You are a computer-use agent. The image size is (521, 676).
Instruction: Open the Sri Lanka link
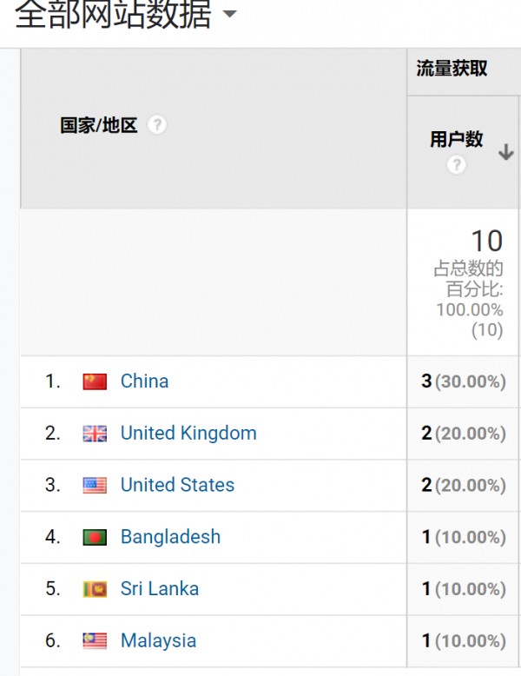pos(159,589)
